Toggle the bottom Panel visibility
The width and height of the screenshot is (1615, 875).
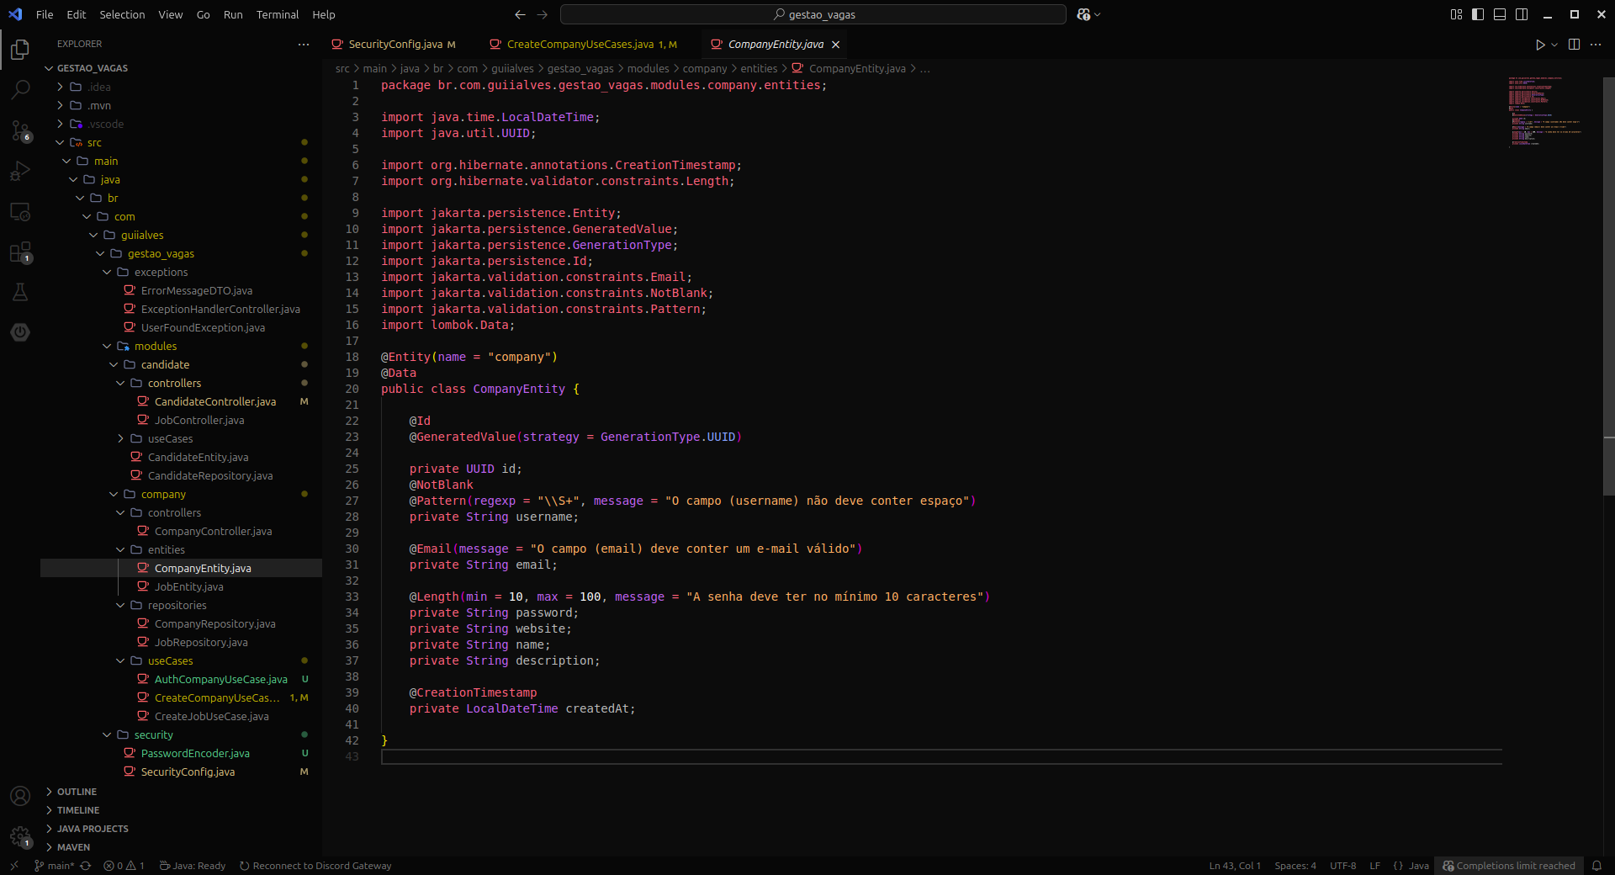tap(1500, 14)
